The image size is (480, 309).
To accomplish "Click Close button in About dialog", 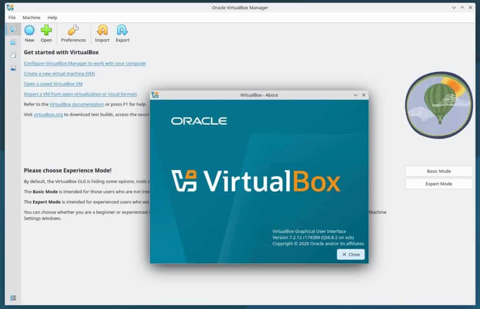I will [351, 254].
